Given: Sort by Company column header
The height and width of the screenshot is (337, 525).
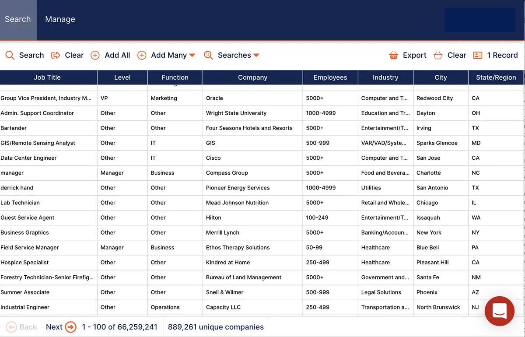Looking at the screenshot, I should pos(253,77).
